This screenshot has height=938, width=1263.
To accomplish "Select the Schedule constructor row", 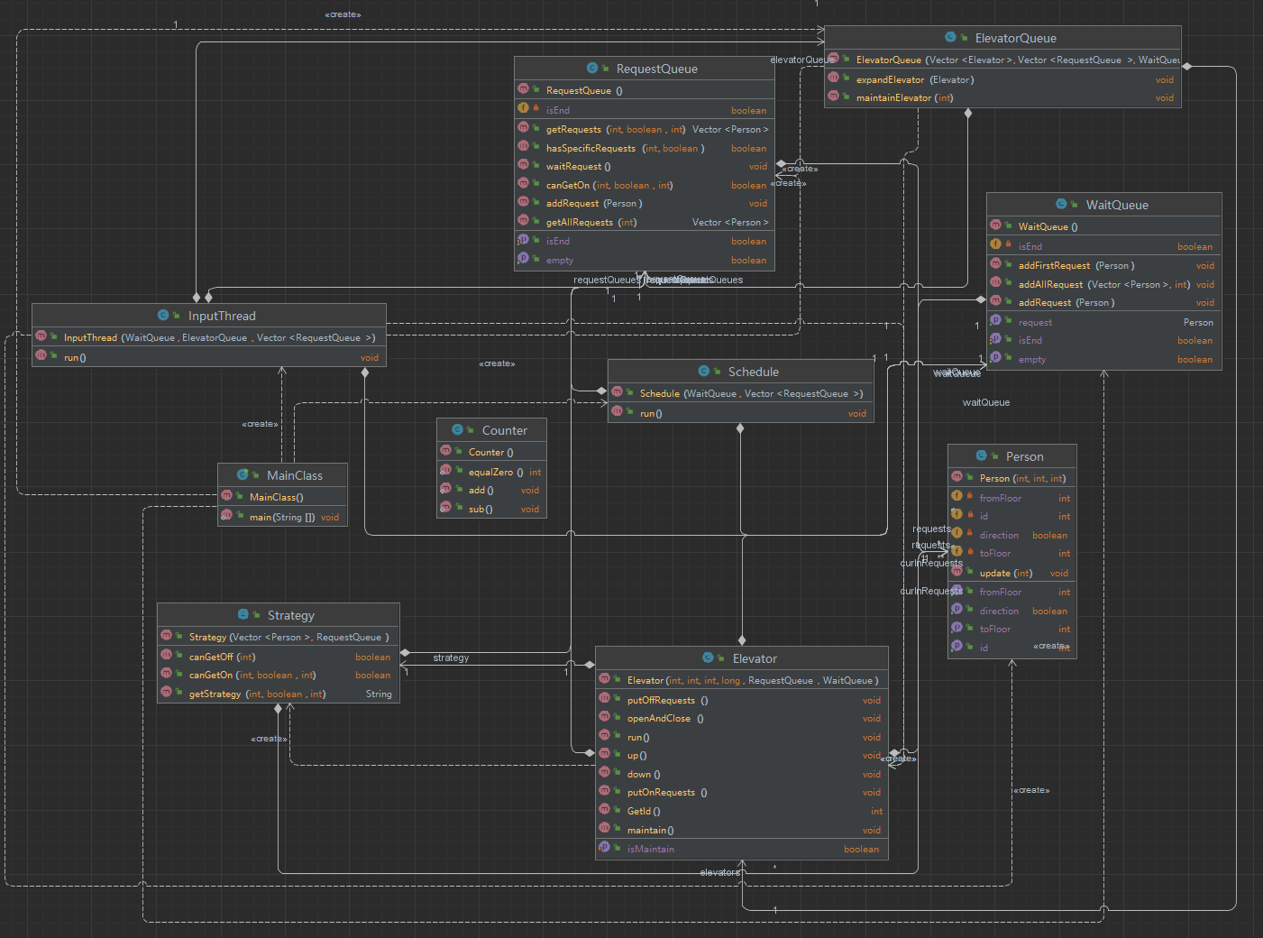I will coord(741,393).
